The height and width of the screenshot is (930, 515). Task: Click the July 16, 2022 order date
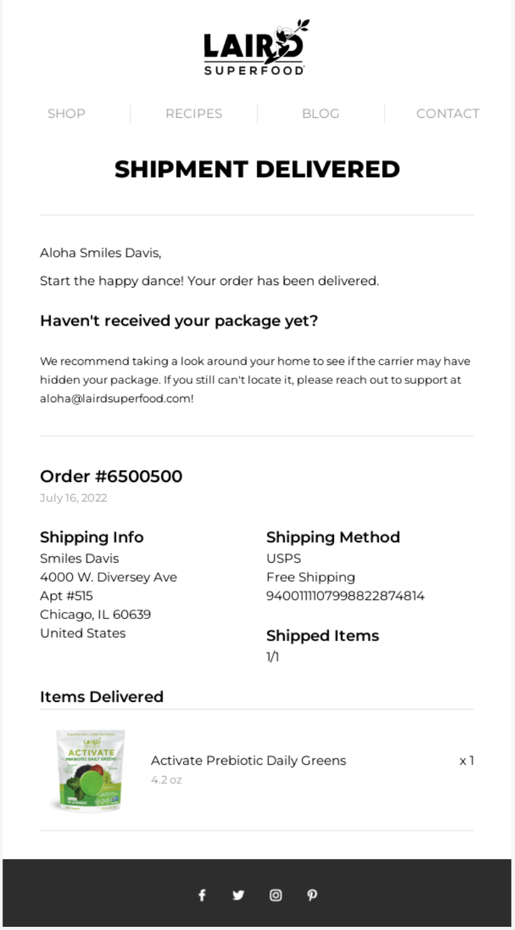pos(73,498)
